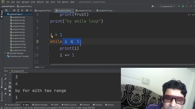Open the Refactor menu
The image size is (195, 109).
(41, 2)
